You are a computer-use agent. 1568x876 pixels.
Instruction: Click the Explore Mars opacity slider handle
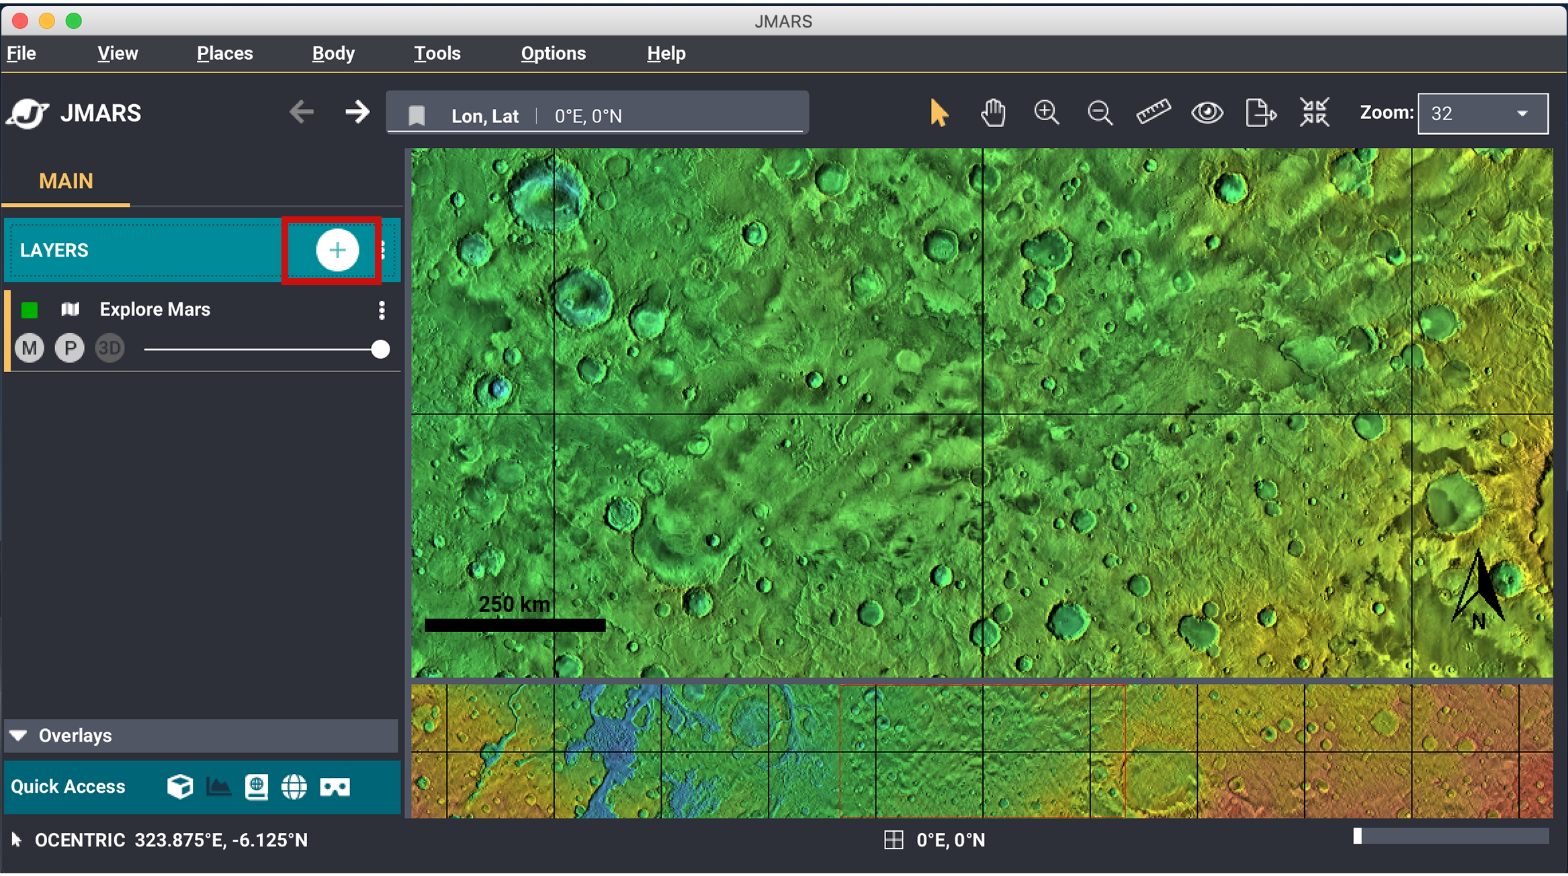pyautogui.click(x=380, y=349)
